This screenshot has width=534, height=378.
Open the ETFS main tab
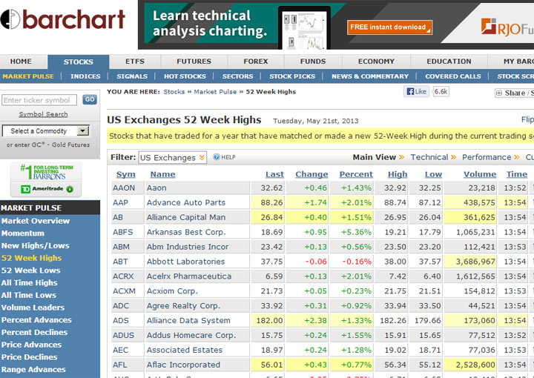(x=135, y=62)
